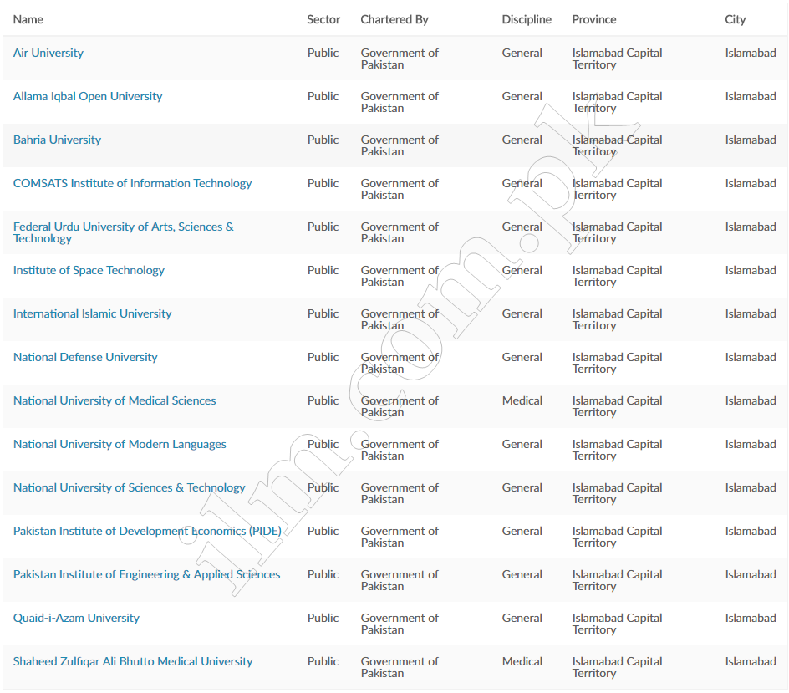Click National Defense University link
Screen dimensions: 789x693
pyautogui.click(x=85, y=357)
